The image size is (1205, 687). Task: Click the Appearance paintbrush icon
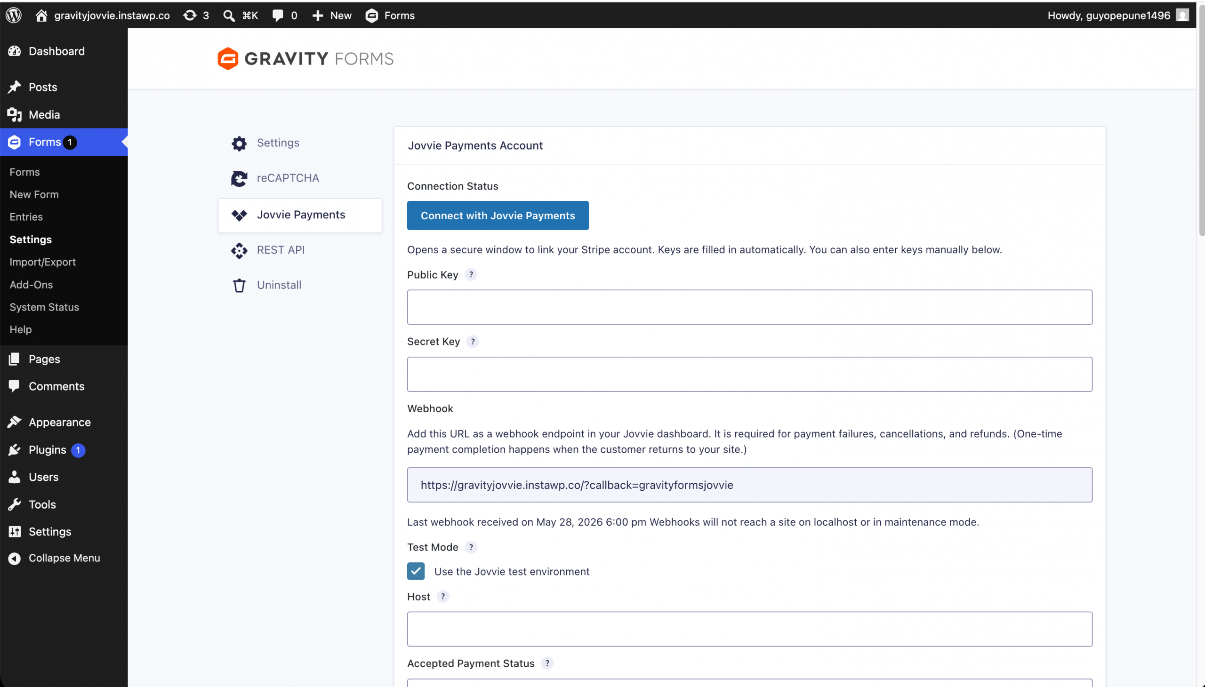coord(15,422)
